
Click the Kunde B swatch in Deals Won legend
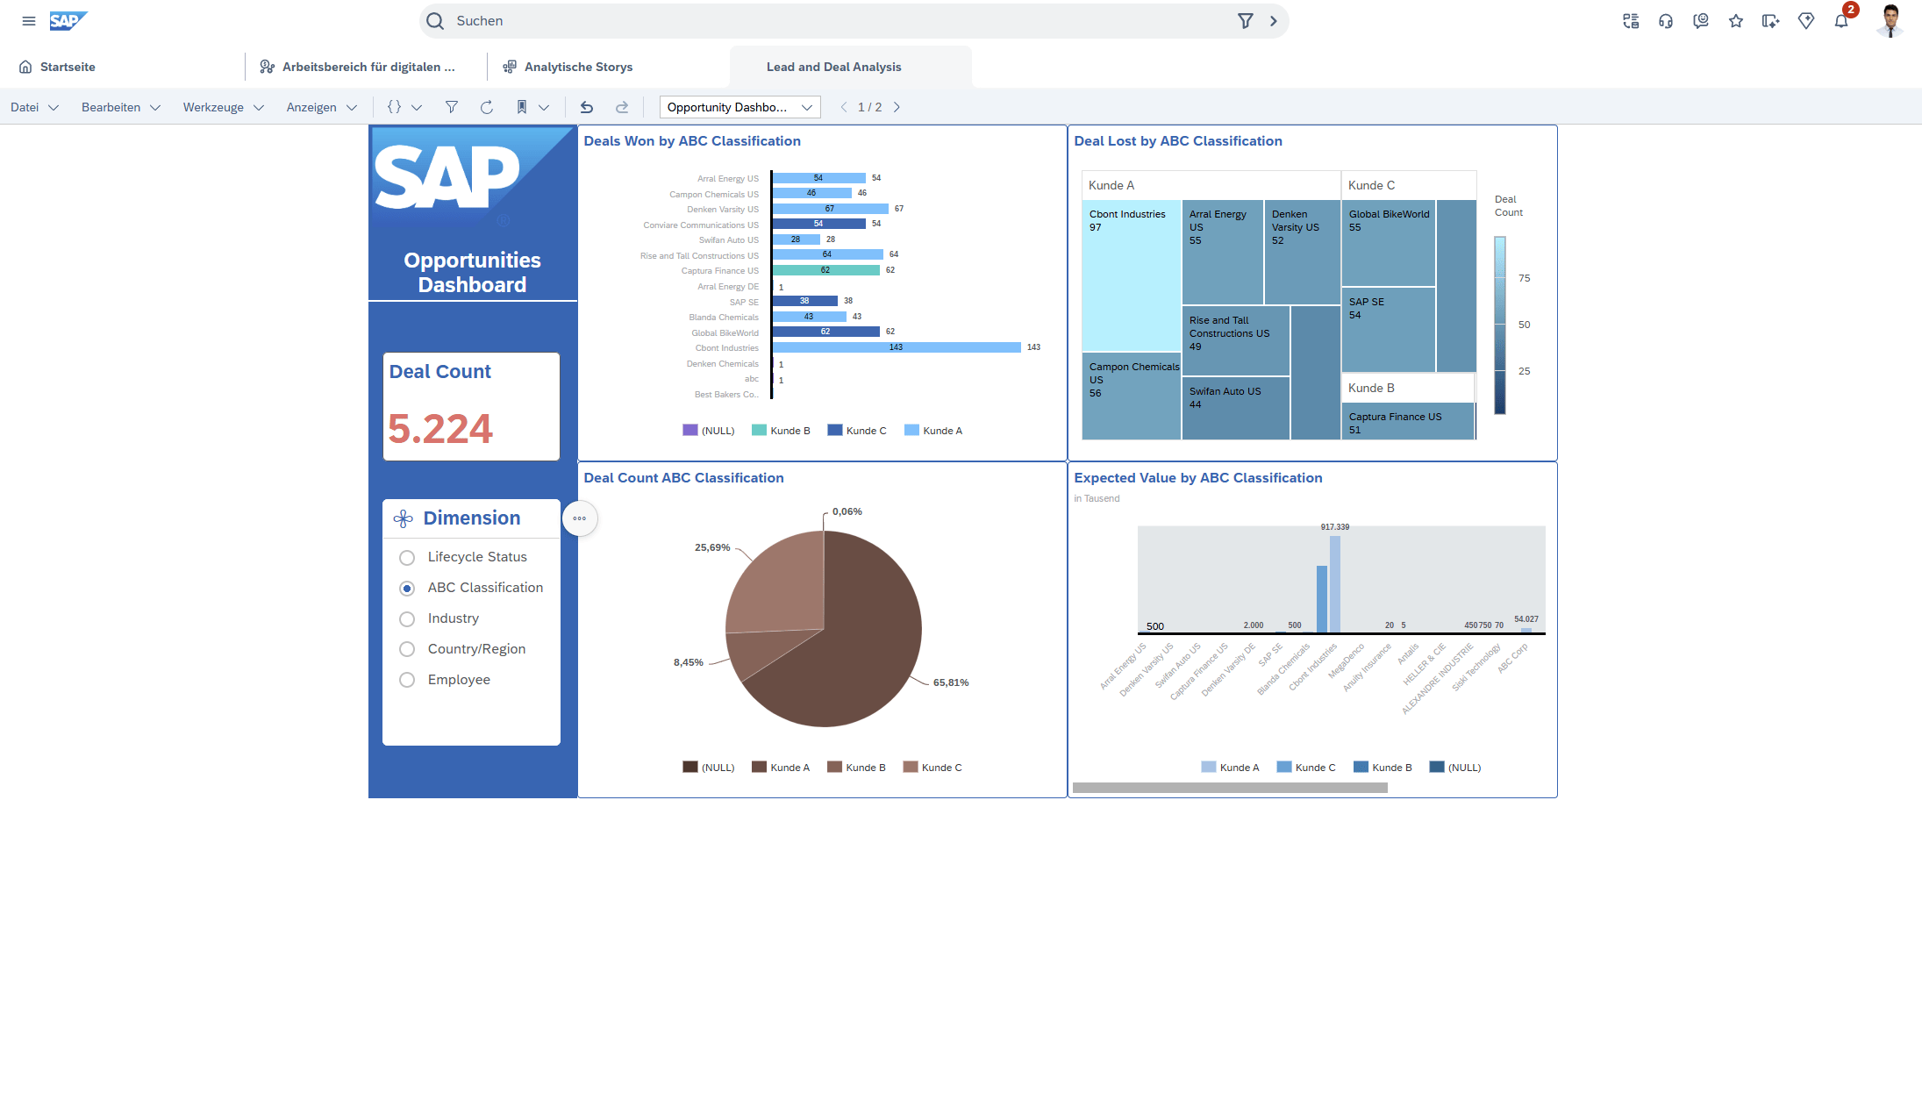(x=759, y=431)
